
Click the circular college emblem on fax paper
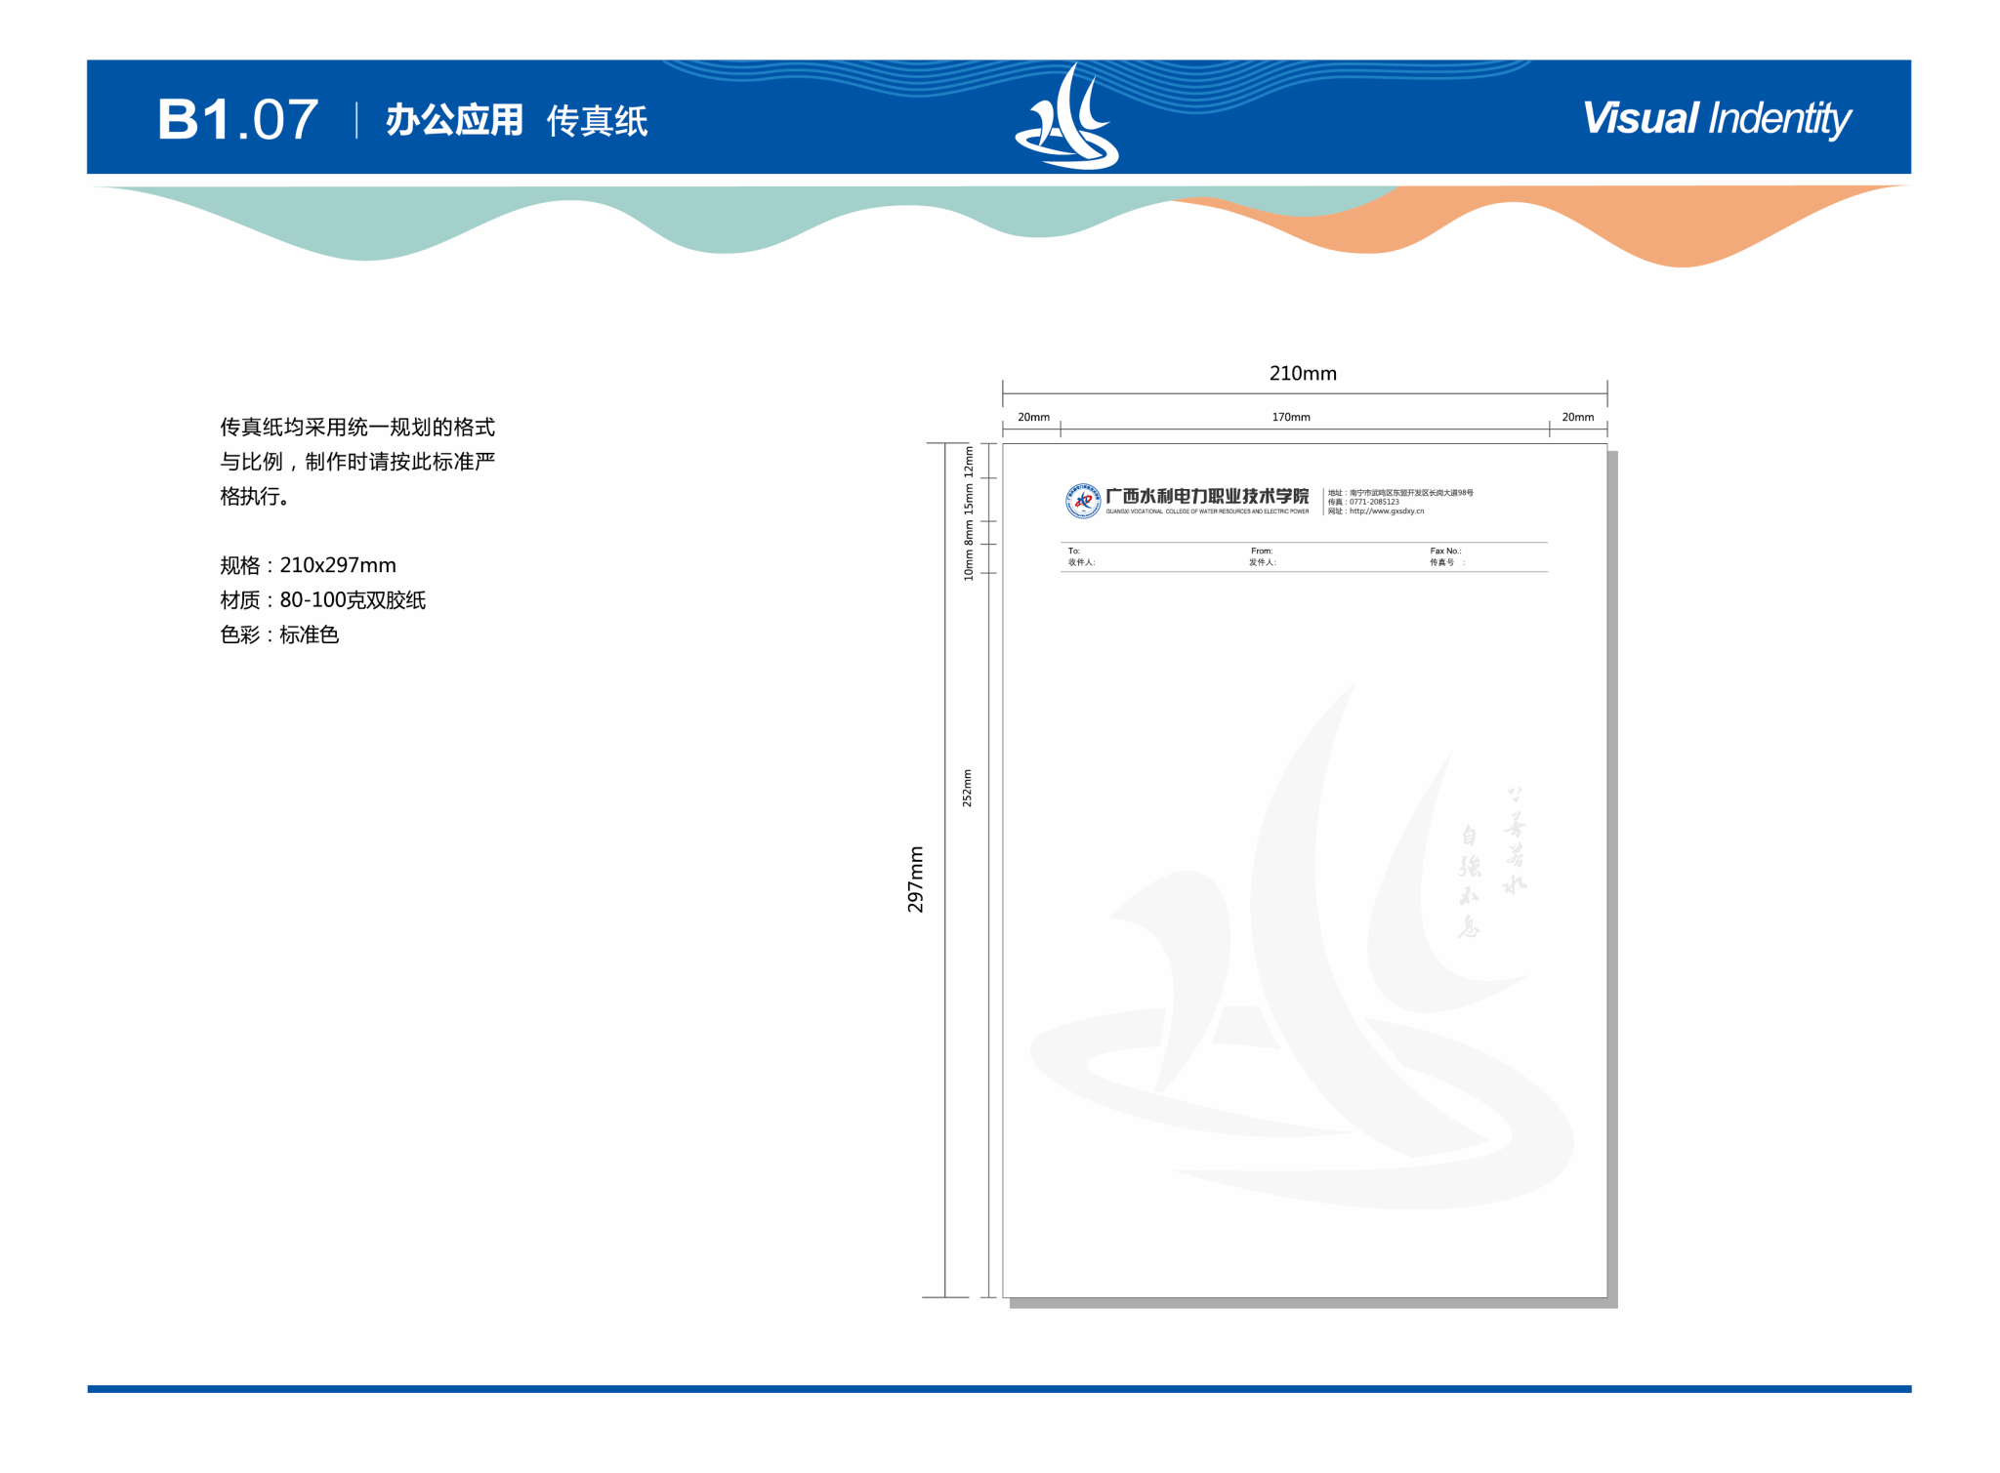[1082, 501]
